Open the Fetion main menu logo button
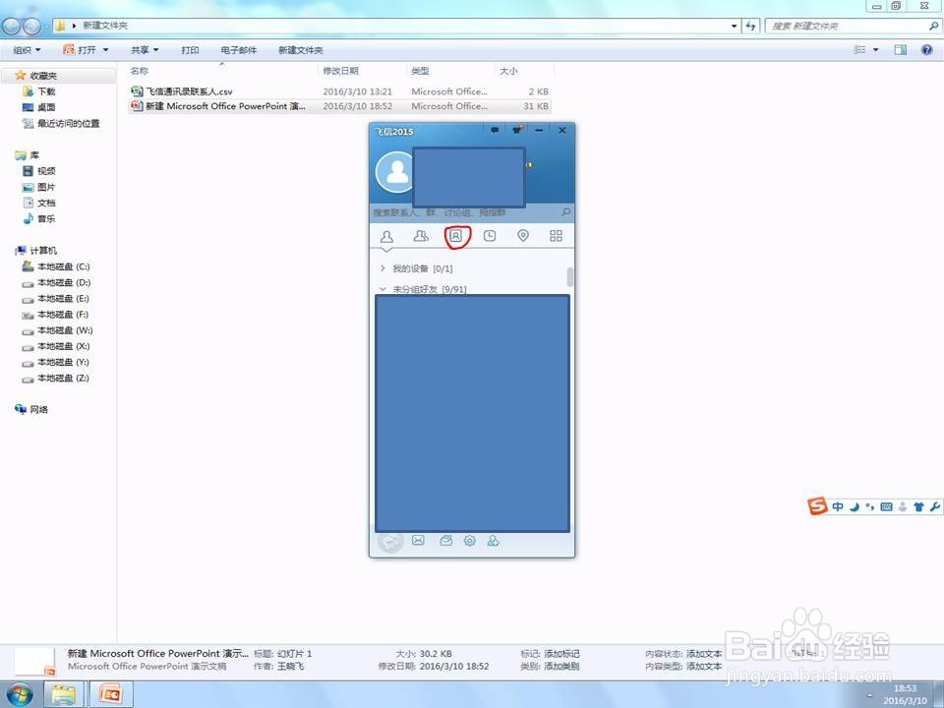 [390, 542]
